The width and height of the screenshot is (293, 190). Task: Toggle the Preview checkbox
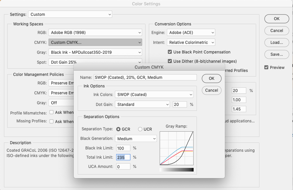tap(266, 67)
